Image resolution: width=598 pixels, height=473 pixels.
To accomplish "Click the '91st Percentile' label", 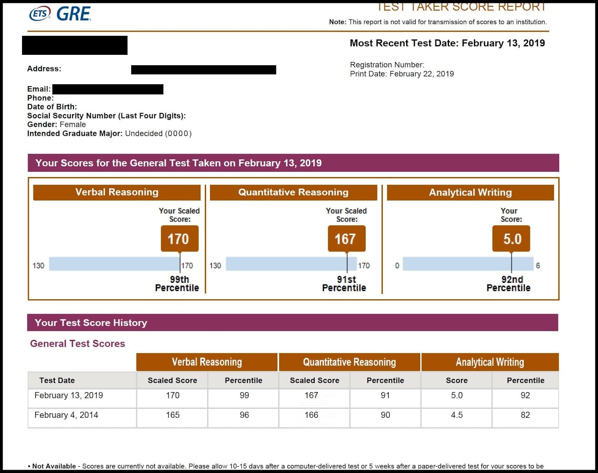I will tap(344, 284).
